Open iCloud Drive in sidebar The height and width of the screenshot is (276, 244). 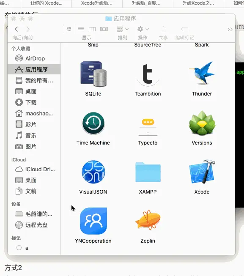(34, 169)
